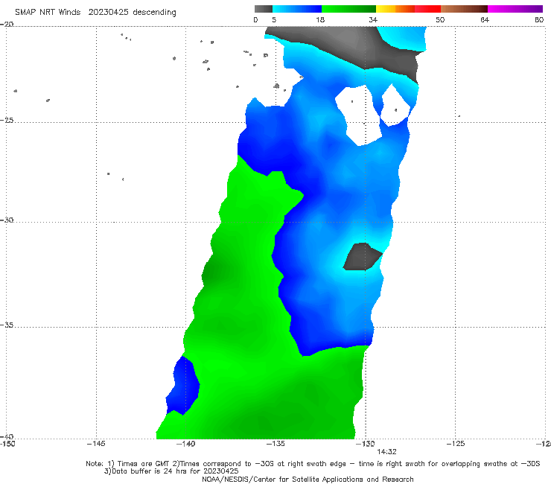Click the -145 longitude axis label
Image resolution: width=551 pixels, height=484 pixels.
point(96,444)
